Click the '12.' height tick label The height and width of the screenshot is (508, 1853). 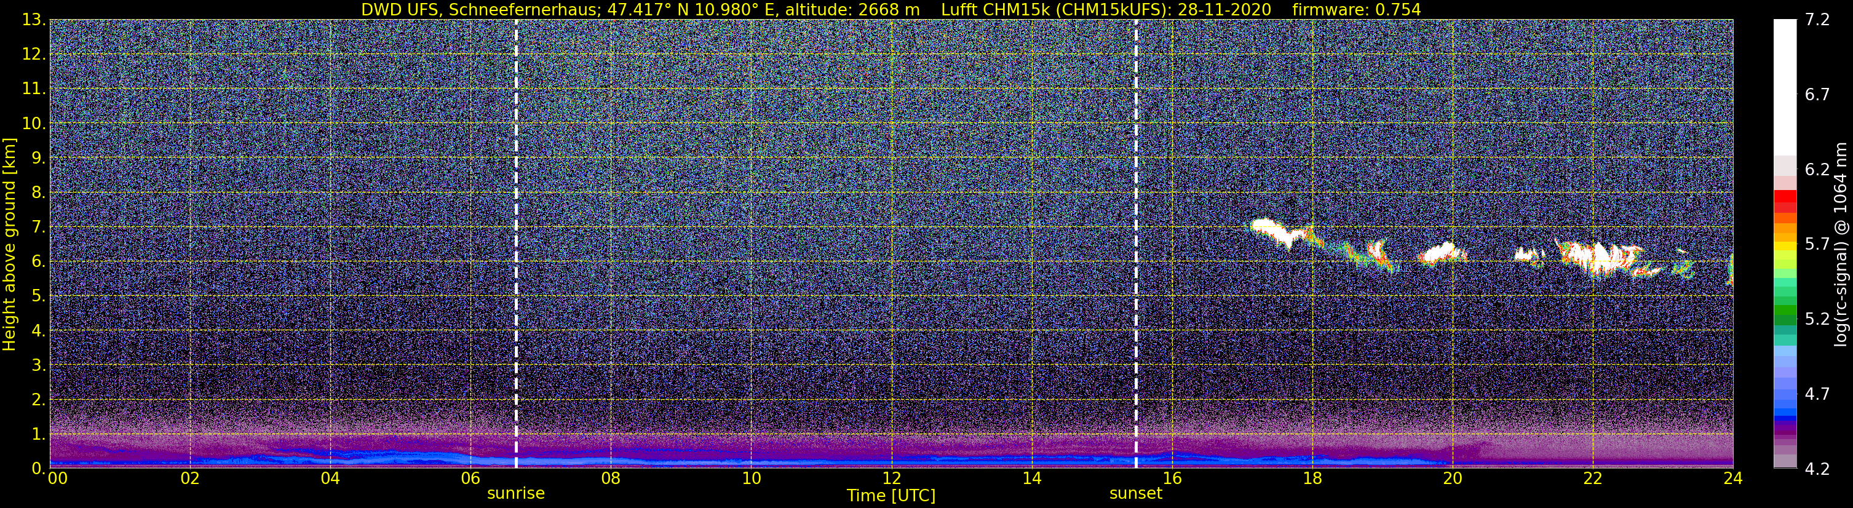pyautogui.click(x=34, y=55)
